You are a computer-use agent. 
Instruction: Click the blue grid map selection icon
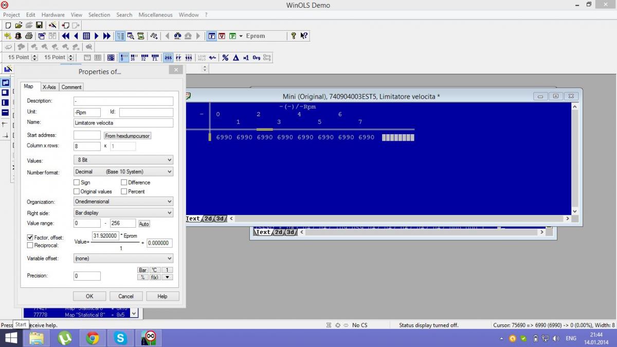[x=86, y=36]
